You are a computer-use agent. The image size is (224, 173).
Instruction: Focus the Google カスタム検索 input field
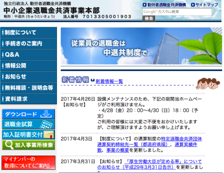click(x=177, y=12)
